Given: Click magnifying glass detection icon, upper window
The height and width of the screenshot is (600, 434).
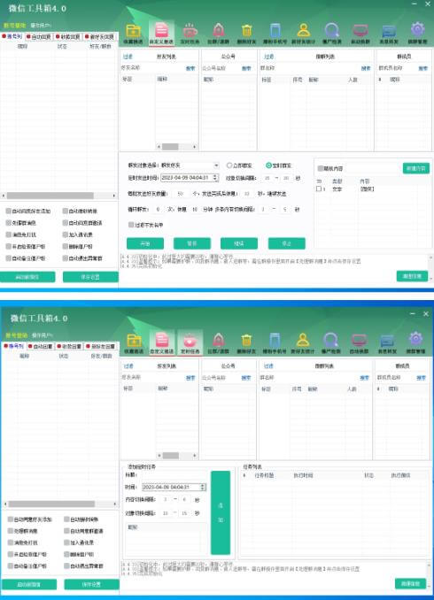Looking at the screenshot, I should (331, 33).
